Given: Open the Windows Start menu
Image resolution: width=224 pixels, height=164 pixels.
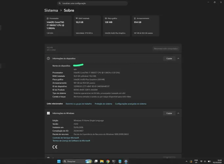Looking at the screenshot, I should point(59,161).
